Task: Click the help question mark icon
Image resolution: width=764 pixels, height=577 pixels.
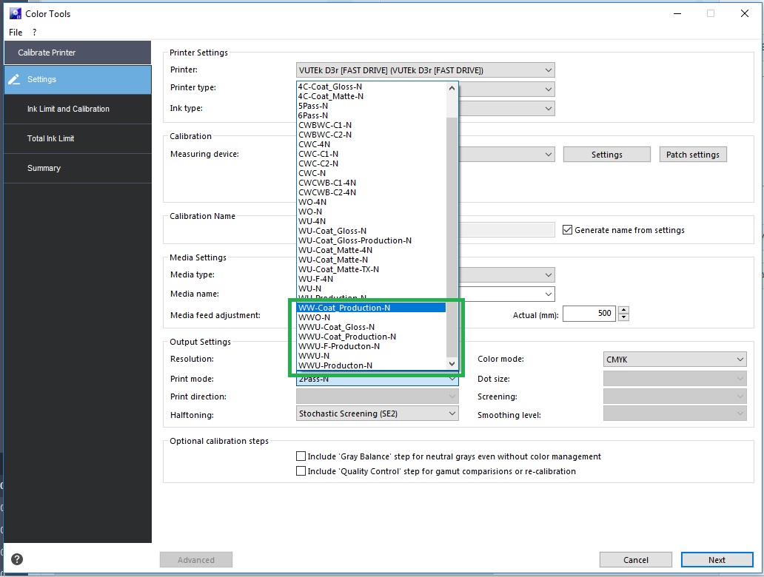Action: click(x=17, y=559)
